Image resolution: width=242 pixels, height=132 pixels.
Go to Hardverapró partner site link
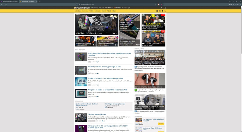126,8
